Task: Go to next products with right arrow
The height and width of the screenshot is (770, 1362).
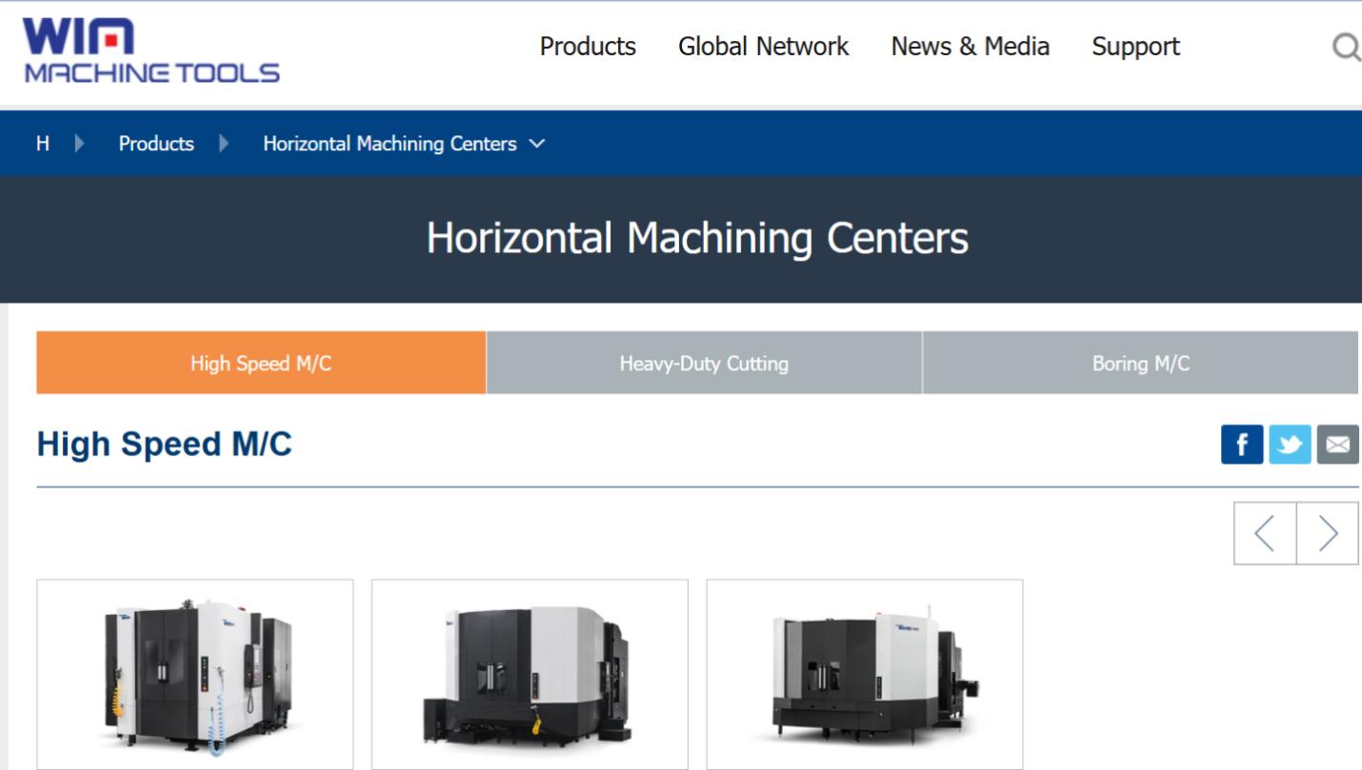Action: 1328,533
